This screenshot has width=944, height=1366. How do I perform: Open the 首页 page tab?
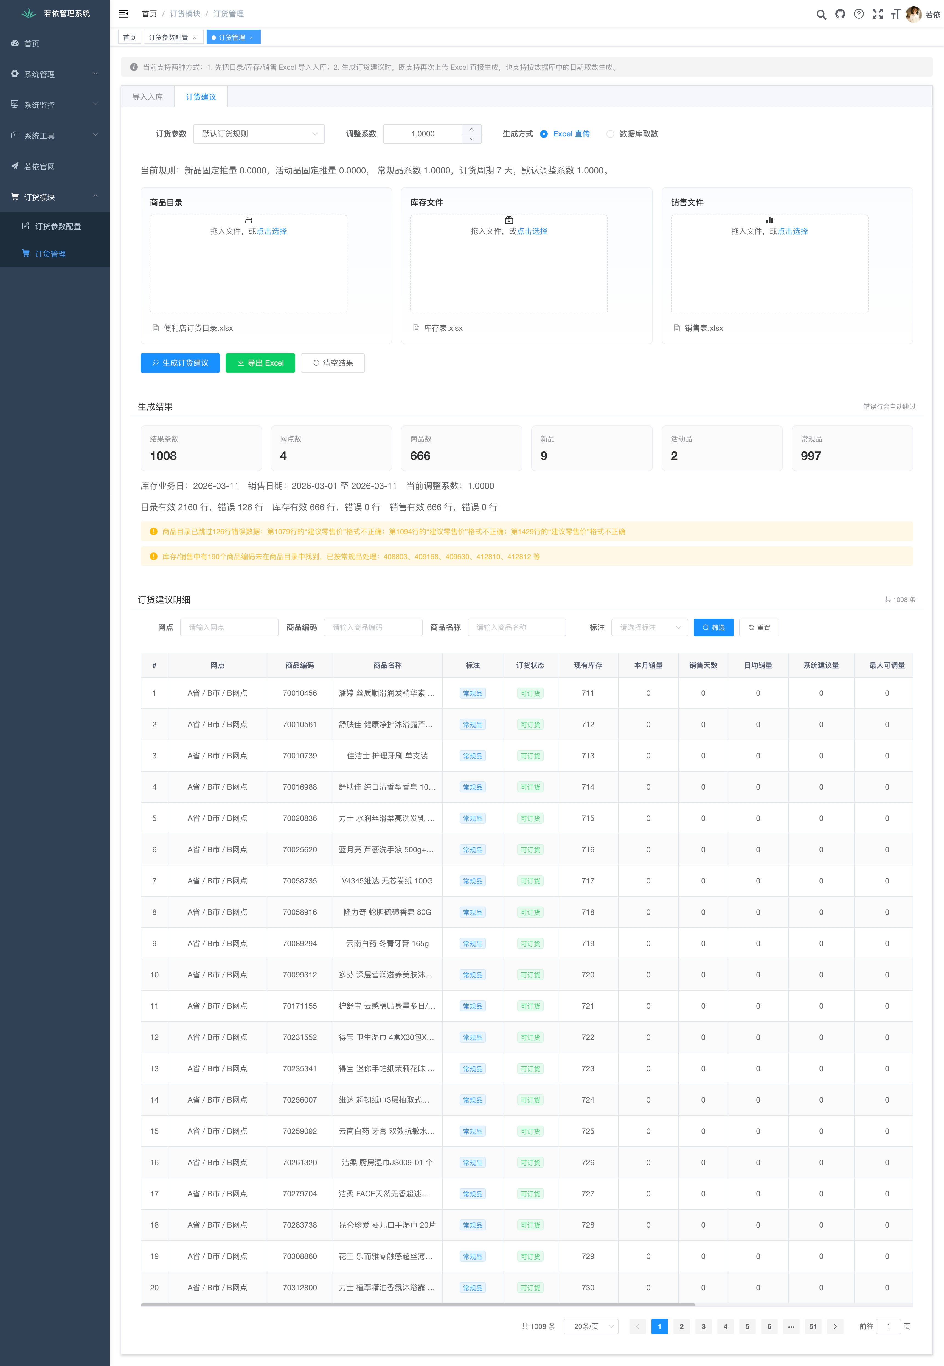coord(130,38)
